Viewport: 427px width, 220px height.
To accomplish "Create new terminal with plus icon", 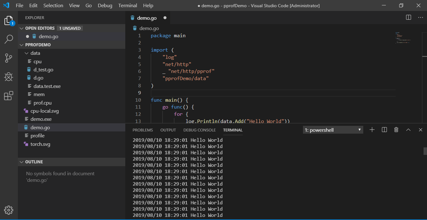I will point(372,129).
